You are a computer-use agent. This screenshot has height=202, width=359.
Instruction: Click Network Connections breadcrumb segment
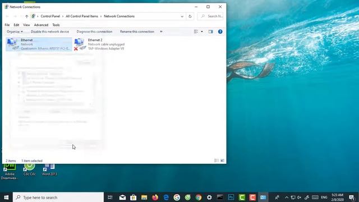(x=119, y=16)
